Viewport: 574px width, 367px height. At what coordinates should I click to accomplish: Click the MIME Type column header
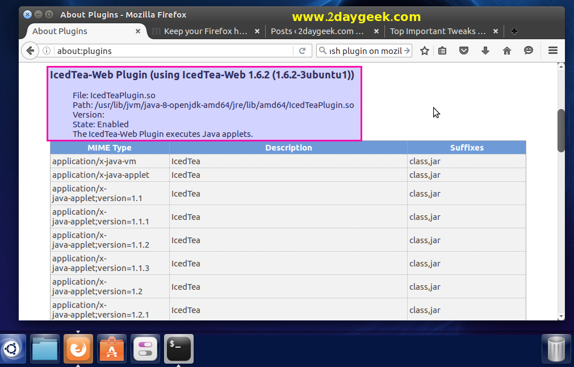point(110,148)
